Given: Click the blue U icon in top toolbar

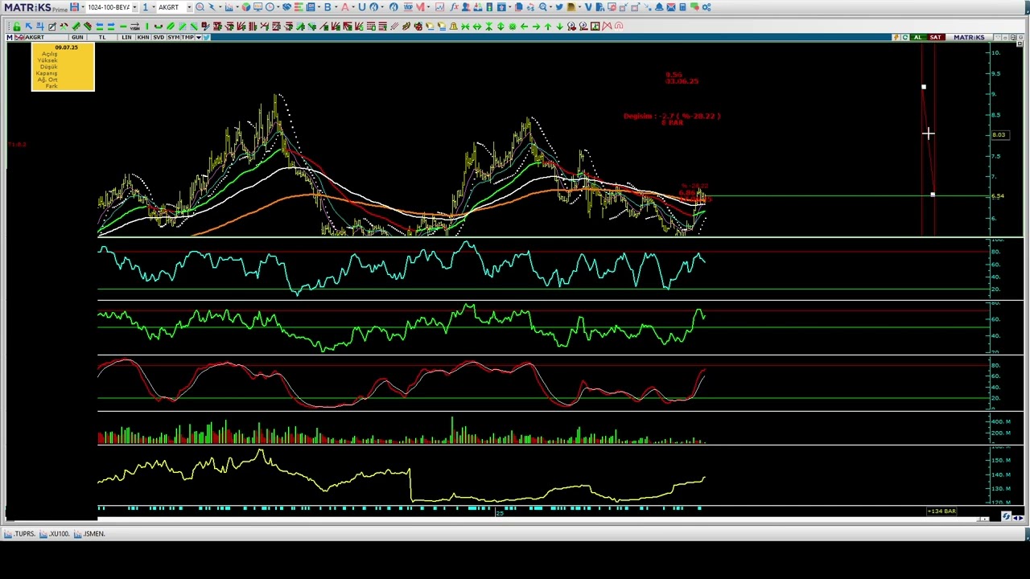Looking at the screenshot, I should 362,7.
